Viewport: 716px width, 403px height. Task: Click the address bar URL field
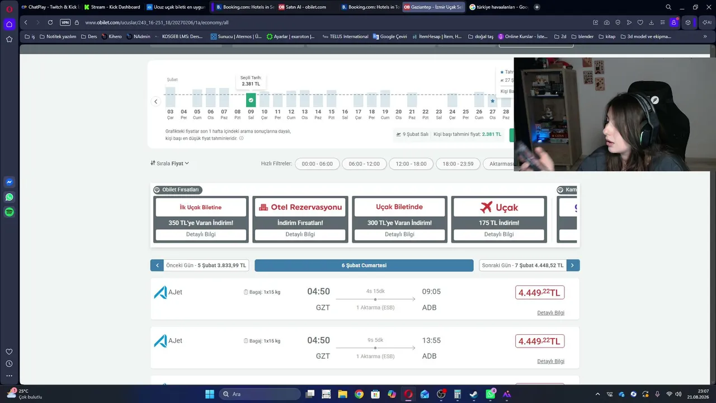point(336,22)
